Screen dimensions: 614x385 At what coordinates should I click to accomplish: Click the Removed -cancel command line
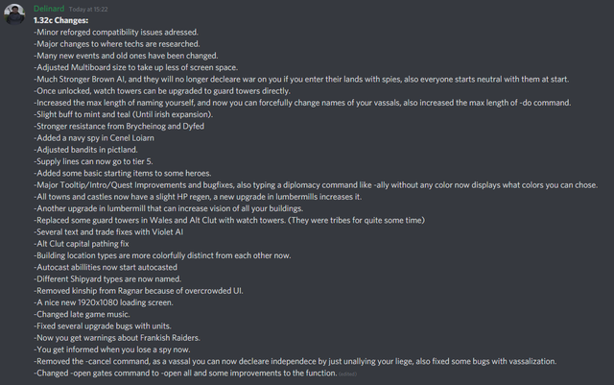pyautogui.click(x=295, y=361)
